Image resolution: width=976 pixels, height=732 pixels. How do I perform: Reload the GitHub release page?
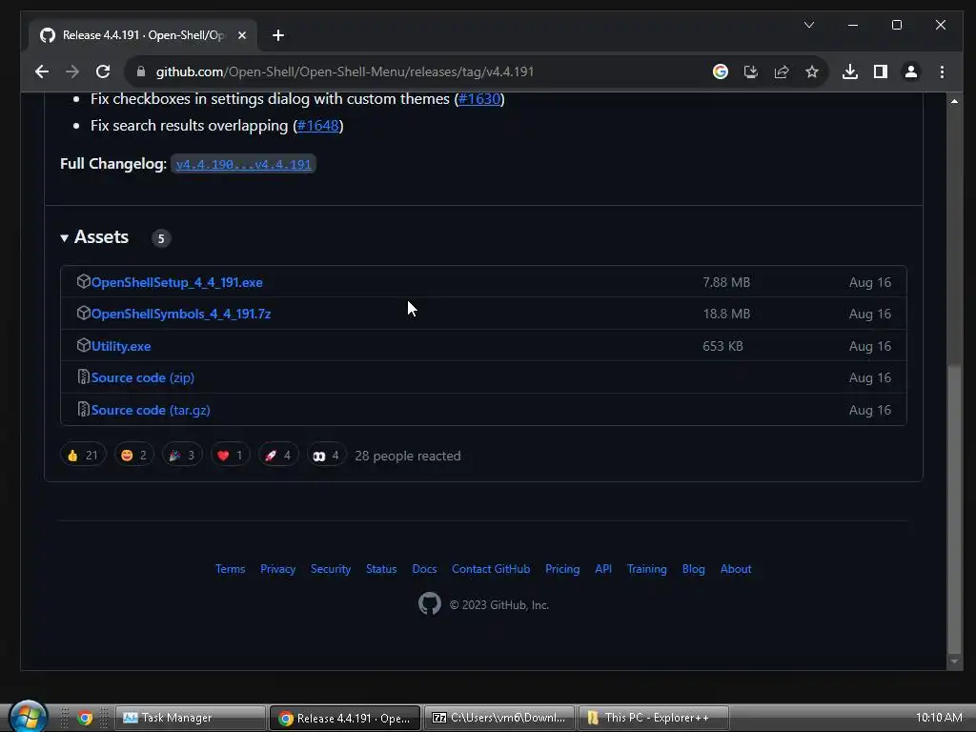tap(103, 71)
